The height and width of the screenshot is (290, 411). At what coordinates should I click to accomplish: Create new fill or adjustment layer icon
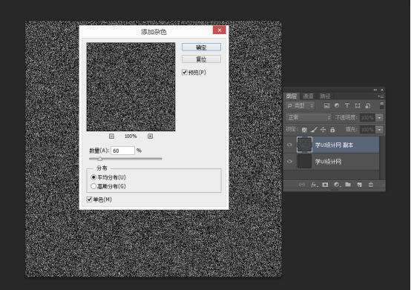coord(337,185)
